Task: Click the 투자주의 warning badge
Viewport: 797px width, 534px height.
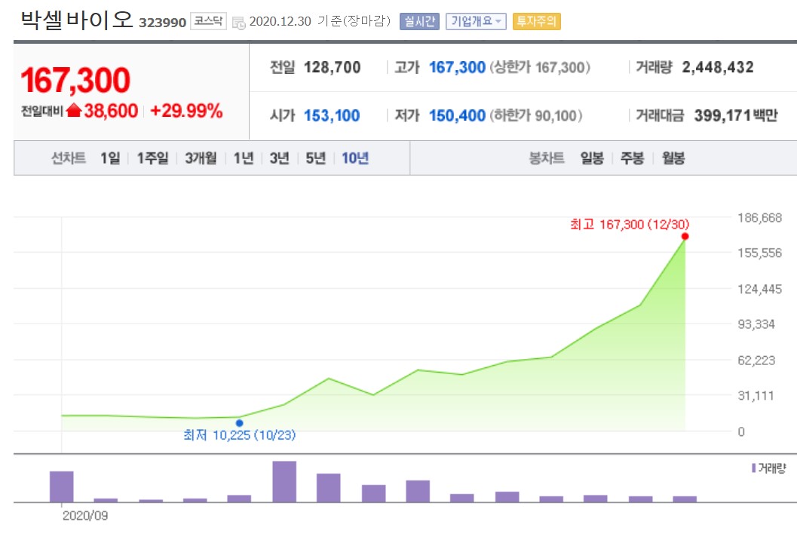Action: pos(536,21)
